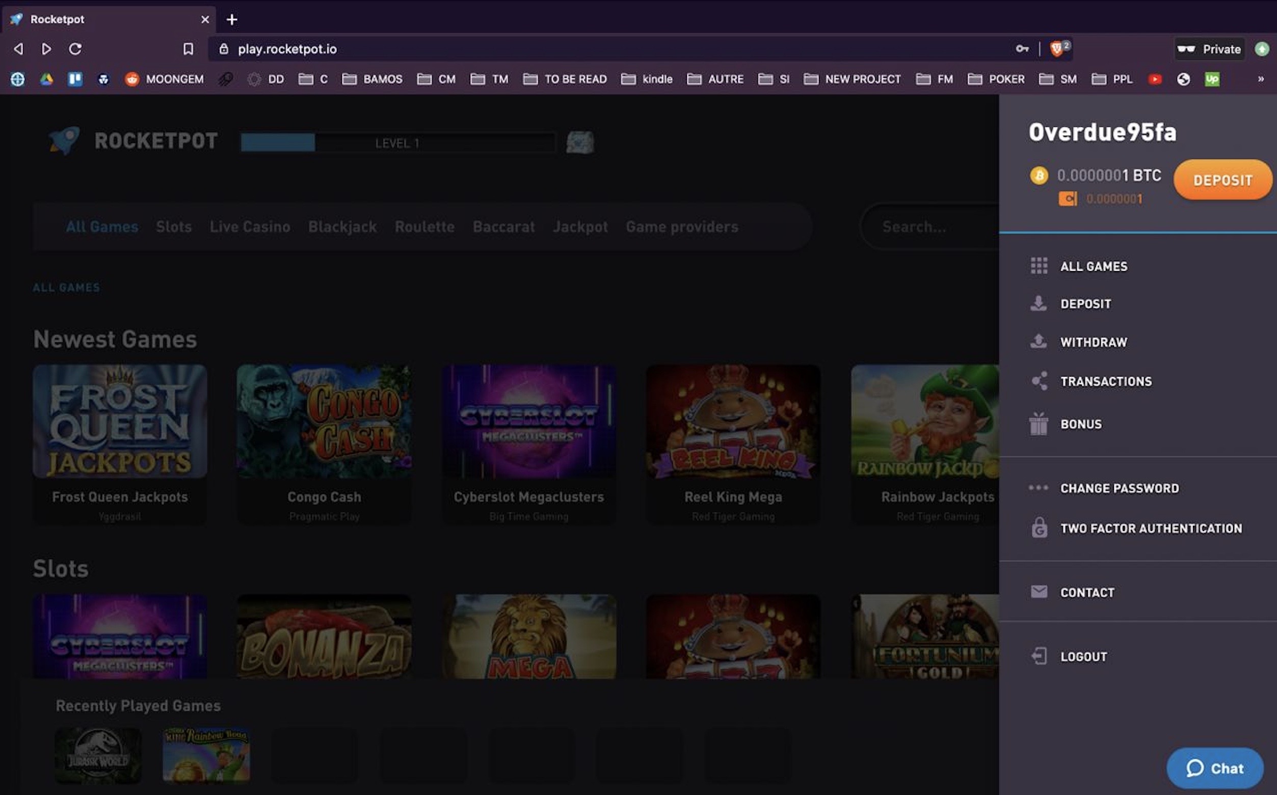
Task: Click the Level 1 progress bar
Action: [x=397, y=143]
